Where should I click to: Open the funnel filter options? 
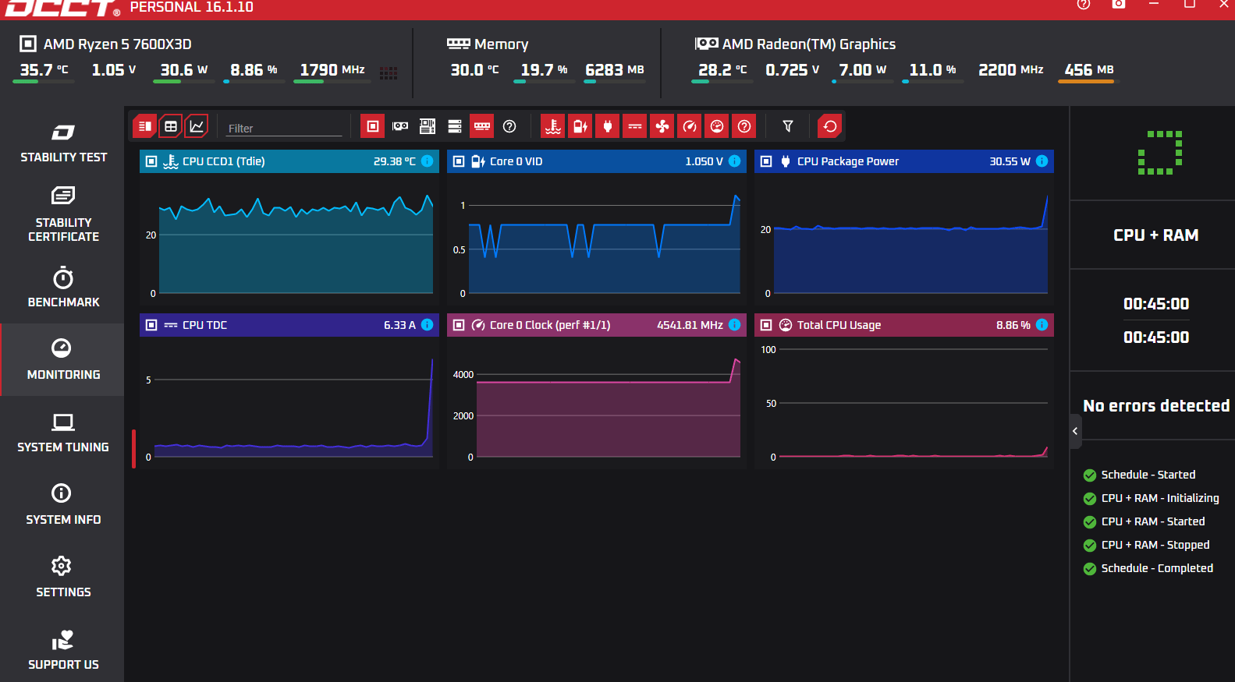click(x=788, y=126)
